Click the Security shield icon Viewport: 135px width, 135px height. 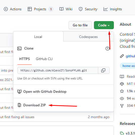click(x=81, y=9)
